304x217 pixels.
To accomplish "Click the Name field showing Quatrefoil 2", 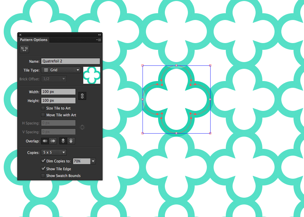I will click(x=70, y=61).
